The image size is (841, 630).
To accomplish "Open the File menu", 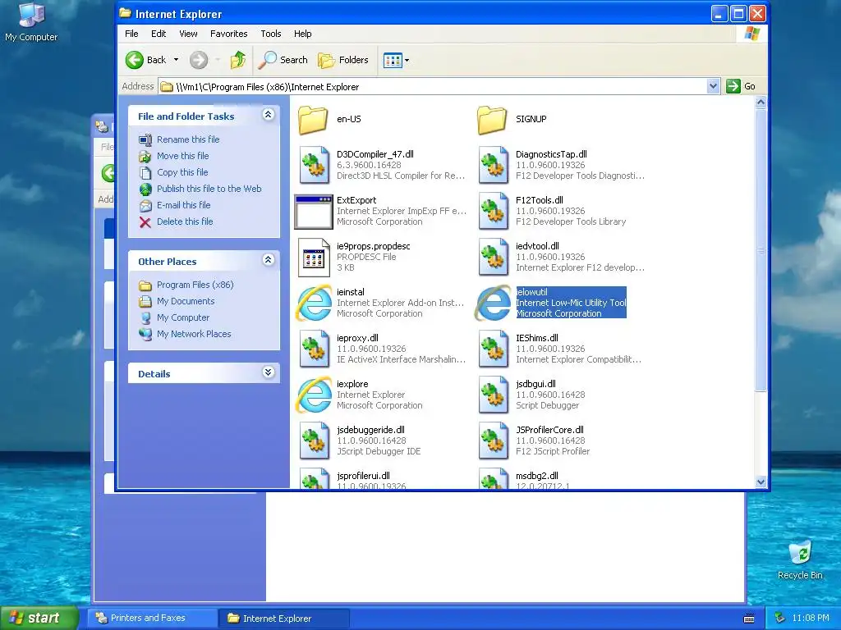I will point(131,34).
